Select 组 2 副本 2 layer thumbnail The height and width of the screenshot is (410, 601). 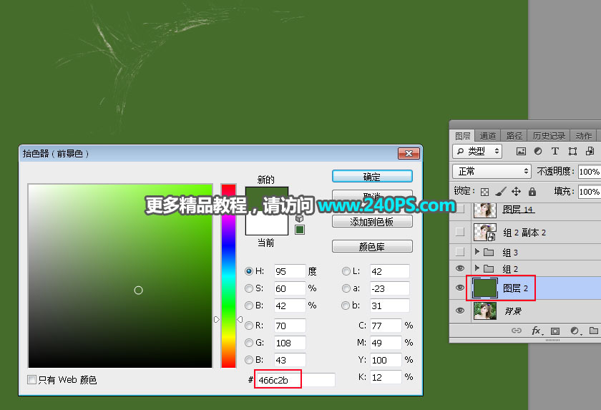485,232
